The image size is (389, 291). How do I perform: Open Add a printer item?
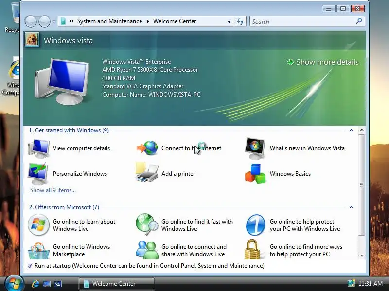click(x=165, y=174)
